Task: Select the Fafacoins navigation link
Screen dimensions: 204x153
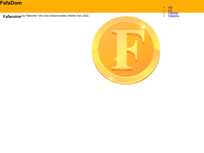Action: [x=173, y=16]
